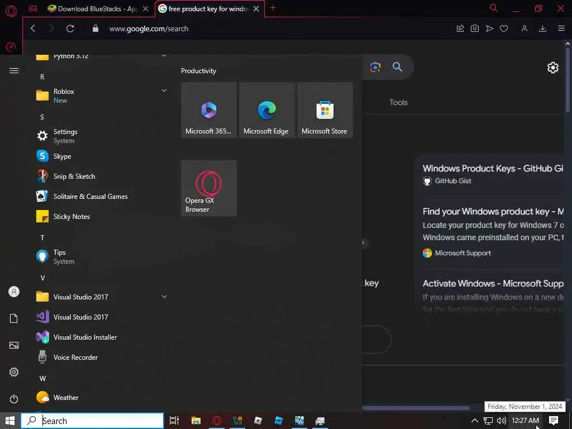The image size is (572, 429).
Task: Open a new tab with plus button
Action: coord(273,8)
